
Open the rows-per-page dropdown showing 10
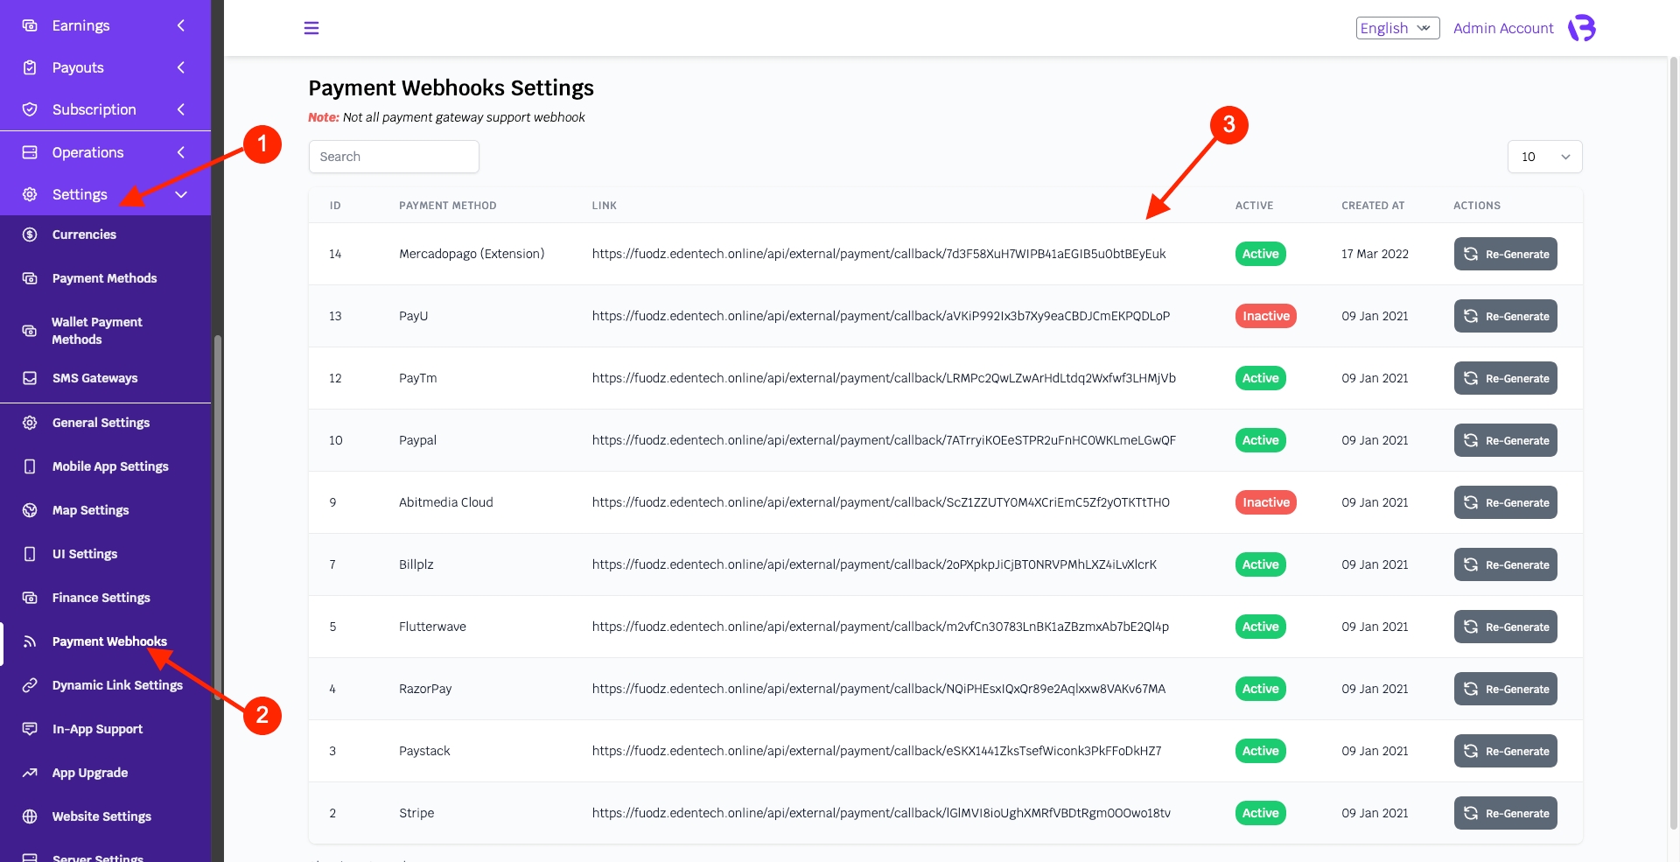click(1544, 157)
